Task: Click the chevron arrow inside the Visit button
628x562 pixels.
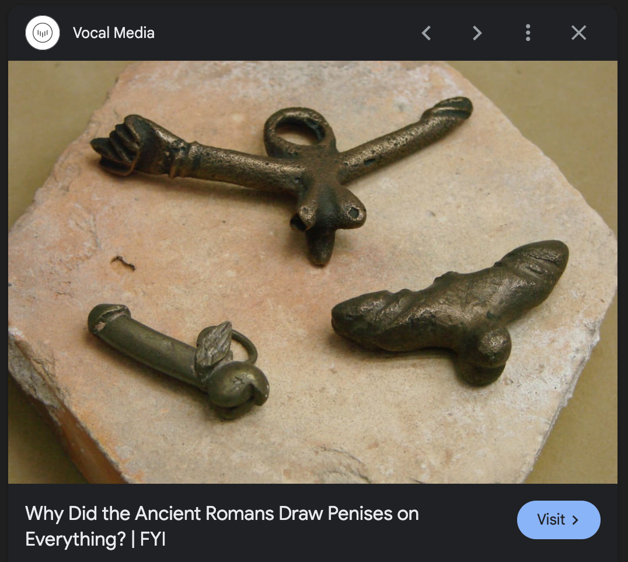Action: (575, 520)
